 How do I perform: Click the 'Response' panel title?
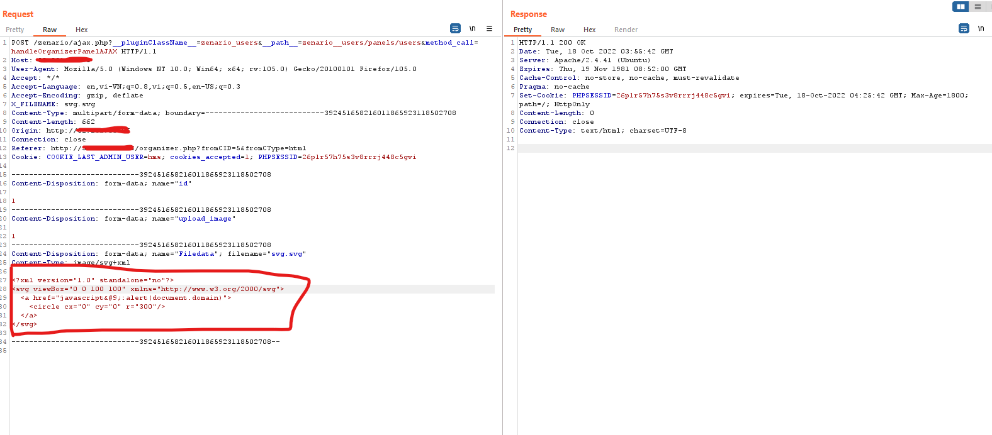(x=529, y=14)
